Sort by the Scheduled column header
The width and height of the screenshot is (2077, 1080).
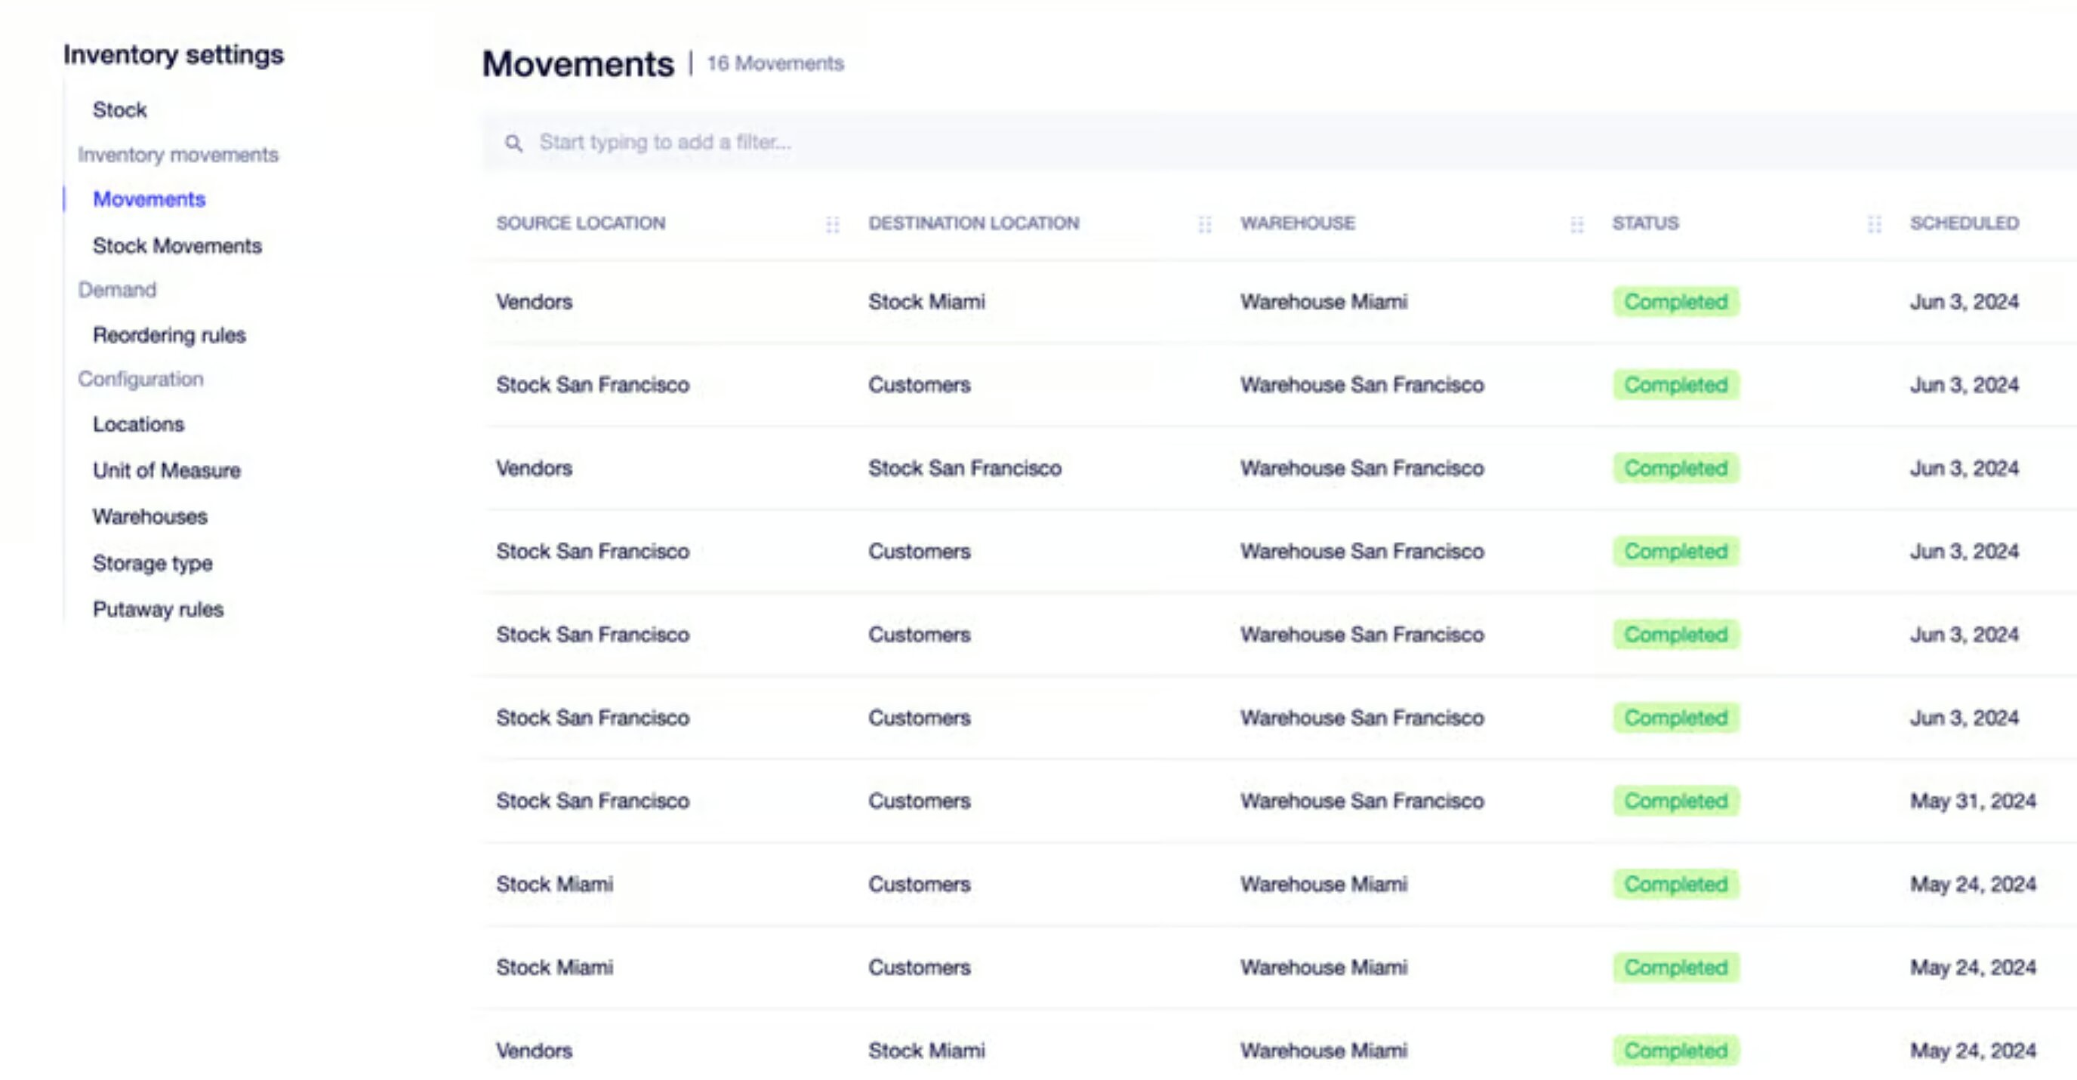pos(1964,223)
